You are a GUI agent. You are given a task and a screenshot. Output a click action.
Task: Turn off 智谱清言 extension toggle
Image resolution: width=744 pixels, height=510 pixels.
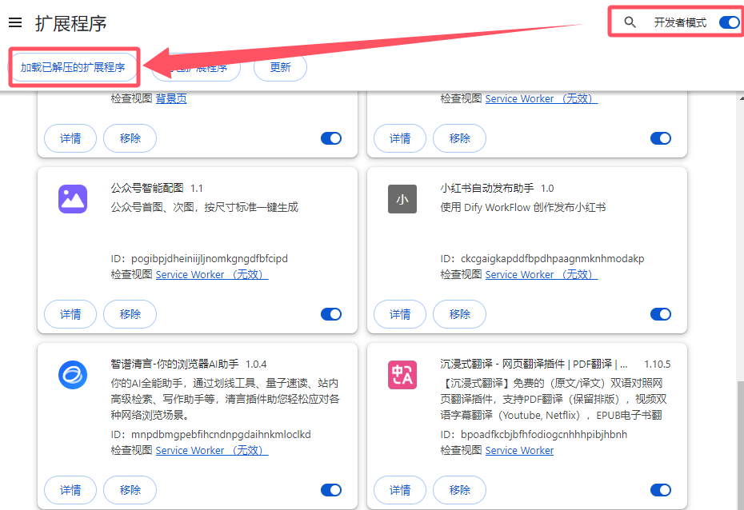[331, 490]
